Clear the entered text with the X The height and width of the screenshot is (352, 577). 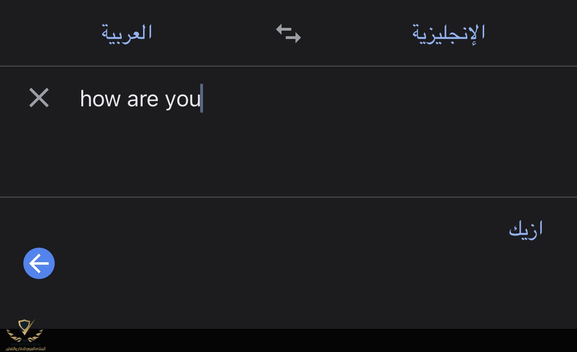(39, 98)
